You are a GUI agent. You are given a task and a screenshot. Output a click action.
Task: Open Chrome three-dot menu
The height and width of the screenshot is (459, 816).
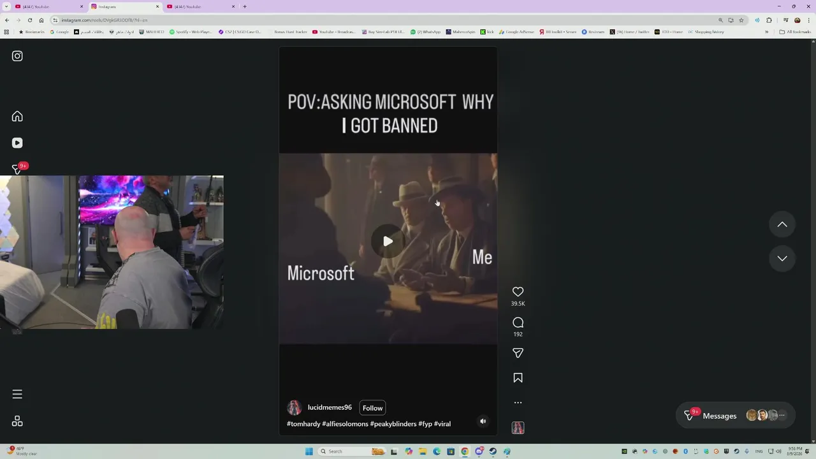coord(808,20)
